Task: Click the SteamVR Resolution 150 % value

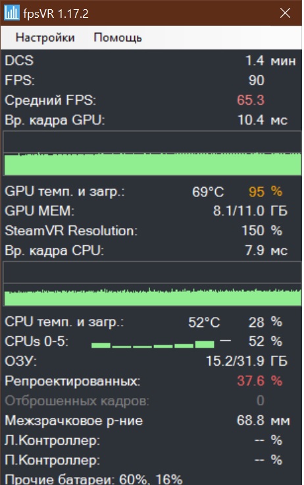Action: point(262,231)
